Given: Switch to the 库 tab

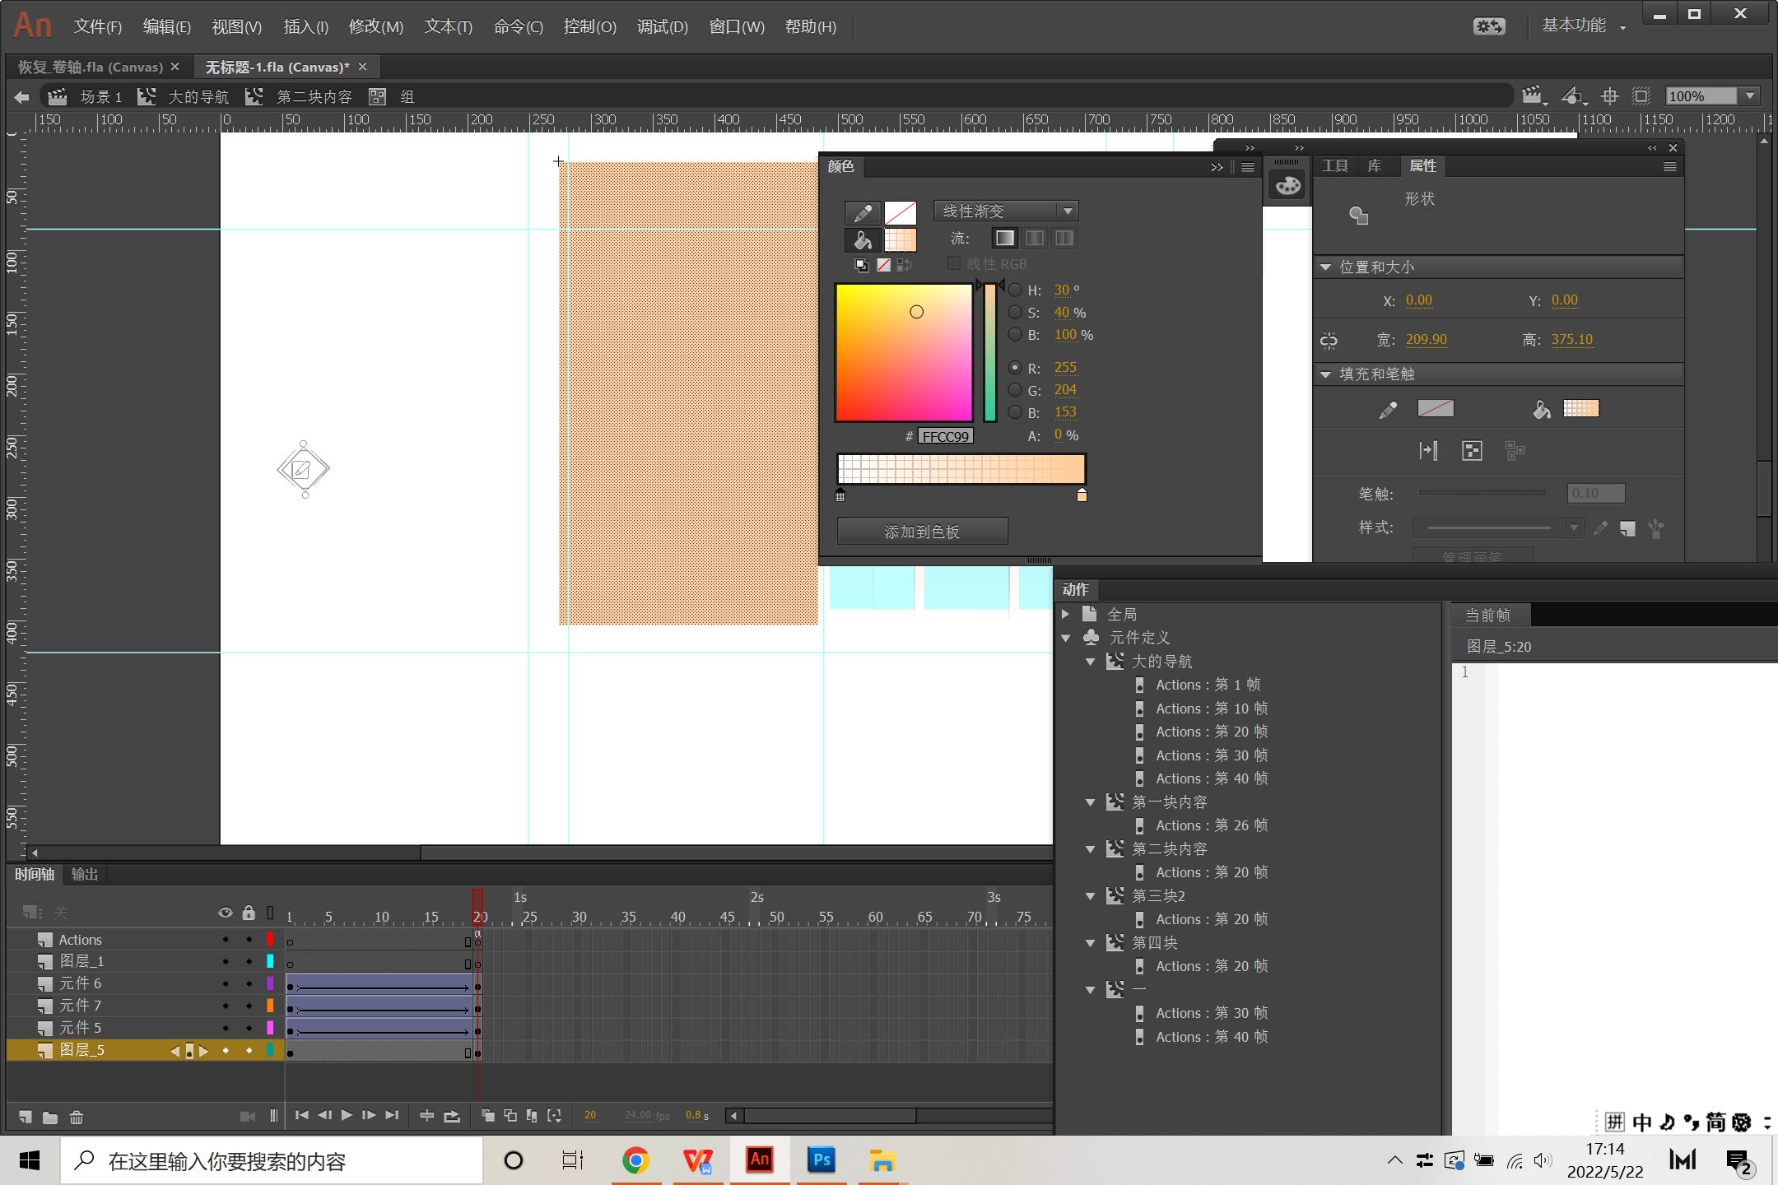Looking at the screenshot, I should (x=1375, y=166).
